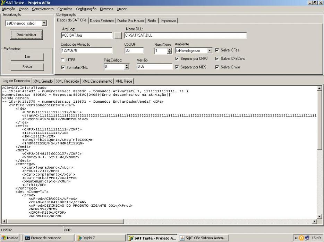The width and height of the screenshot is (324, 242).
Task: Switch to Rede configuration tab
Action: point(152,21)
